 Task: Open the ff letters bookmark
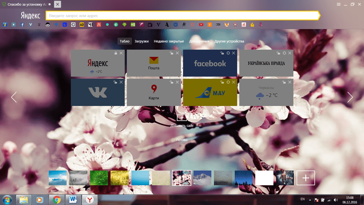184,25
